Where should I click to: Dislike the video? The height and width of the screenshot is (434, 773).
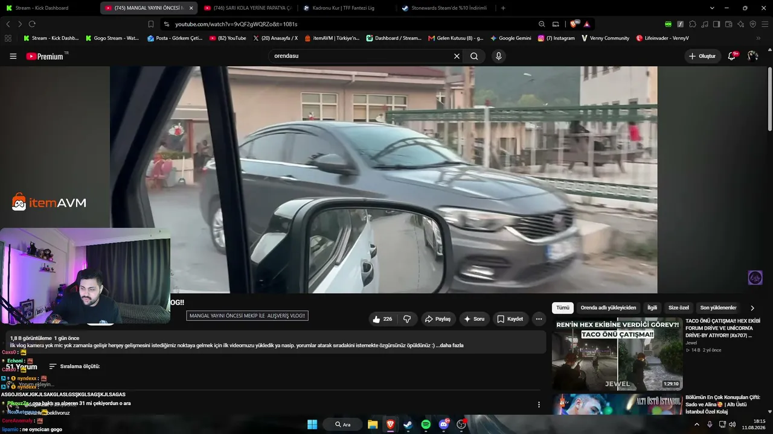click(407, 319)
